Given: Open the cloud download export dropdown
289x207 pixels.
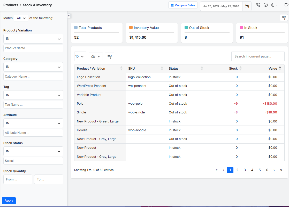Looking at the screenshot, I should (96, 56).
